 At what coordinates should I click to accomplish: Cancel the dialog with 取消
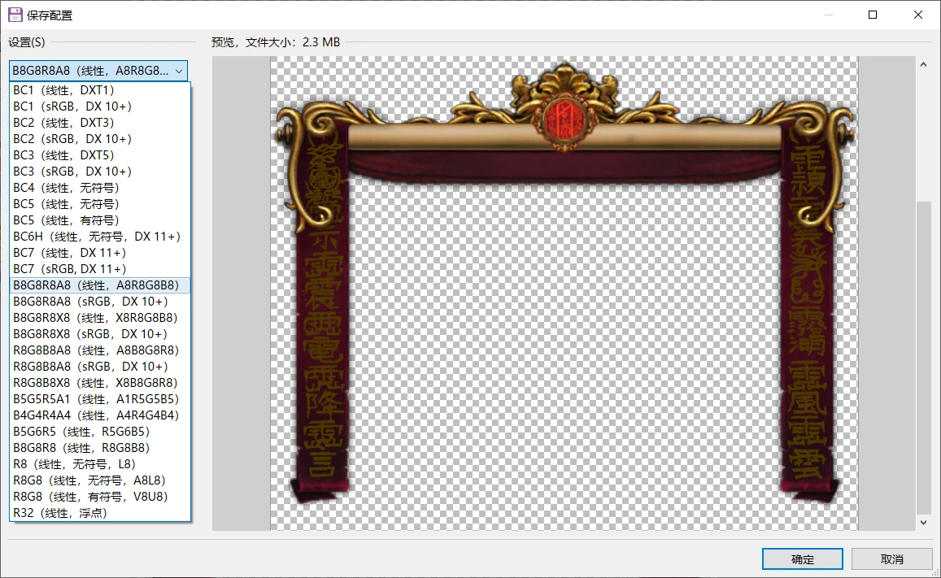coord(891,558)
